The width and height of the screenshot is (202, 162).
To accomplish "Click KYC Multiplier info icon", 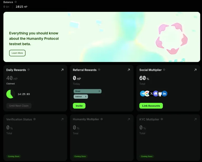I will click(x=162, y=119).
